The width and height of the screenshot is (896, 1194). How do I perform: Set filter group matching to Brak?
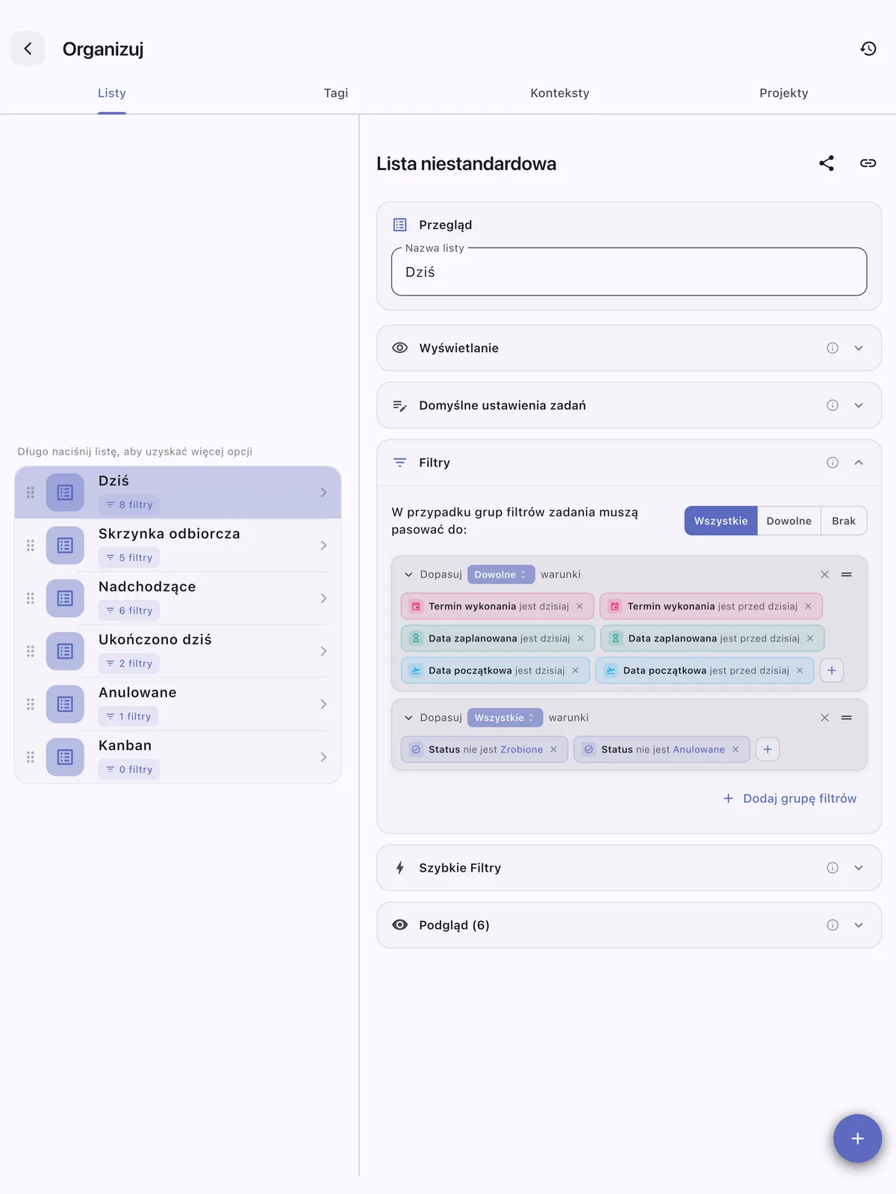click(x=844, y=521)
